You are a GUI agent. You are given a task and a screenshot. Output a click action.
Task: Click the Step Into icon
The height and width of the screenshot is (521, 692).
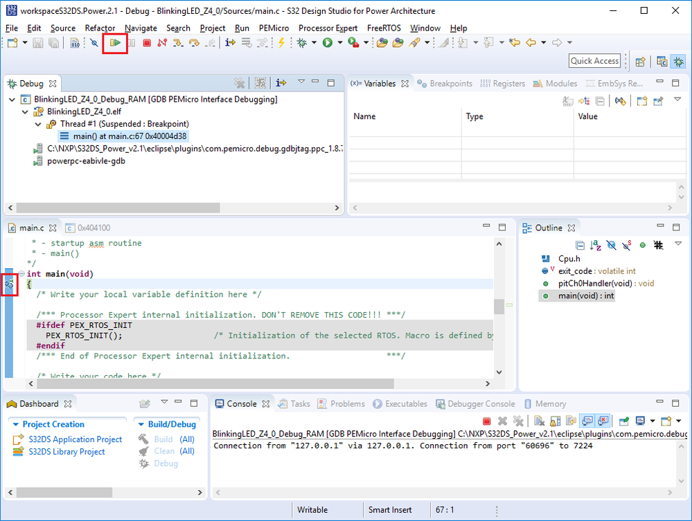pyautogui.click(x=178, y=43)
